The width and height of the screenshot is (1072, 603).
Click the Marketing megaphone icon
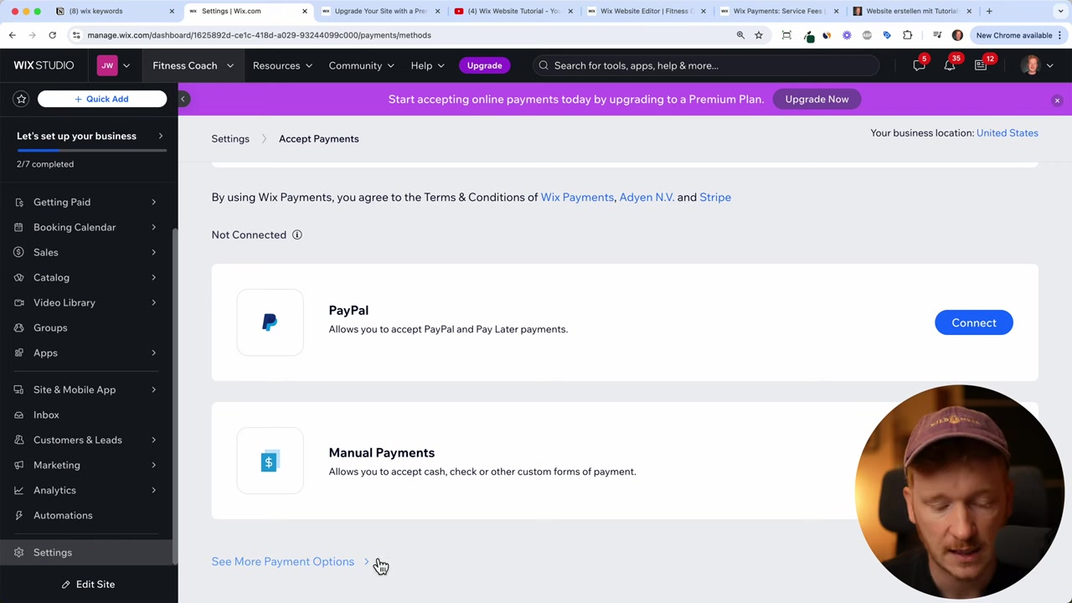[19, 465]
